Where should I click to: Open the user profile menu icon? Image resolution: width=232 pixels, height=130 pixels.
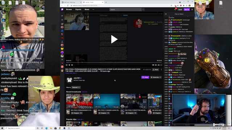[x=192, y=10]
